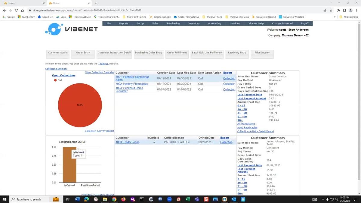This screenshot has width=361, height=203.
Task: Open the browser extensions puzzle icon
Action: point(338,10)
